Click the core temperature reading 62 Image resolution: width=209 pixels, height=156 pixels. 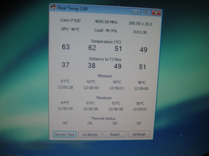pos(92,48)
